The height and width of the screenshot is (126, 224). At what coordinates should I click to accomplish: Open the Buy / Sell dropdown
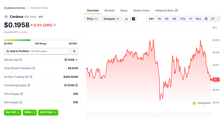click(13, 112)
